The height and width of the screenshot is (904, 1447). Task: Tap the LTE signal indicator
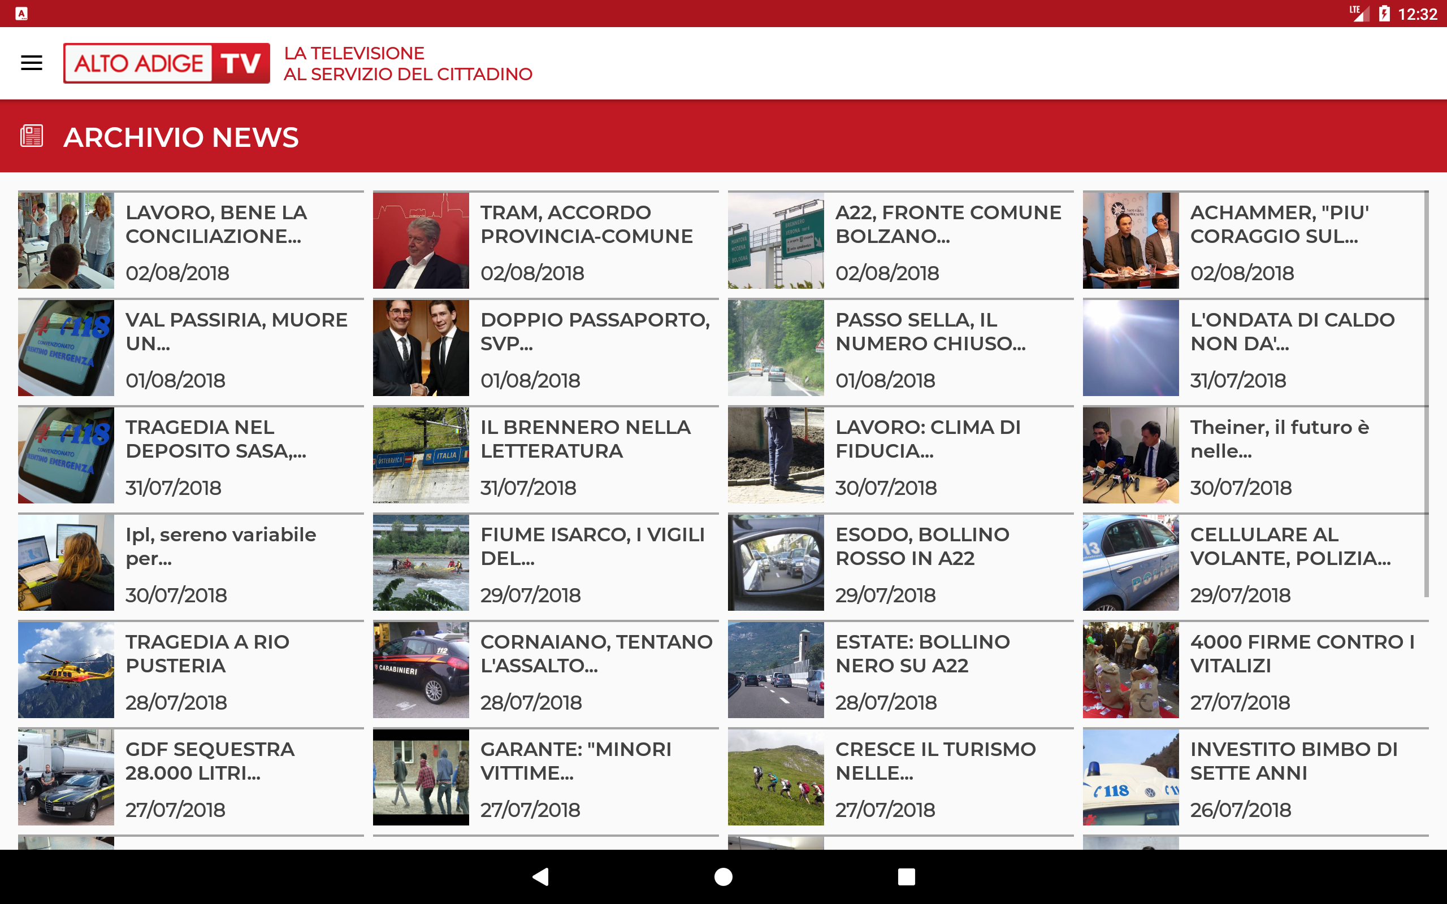pos(1359,13)
